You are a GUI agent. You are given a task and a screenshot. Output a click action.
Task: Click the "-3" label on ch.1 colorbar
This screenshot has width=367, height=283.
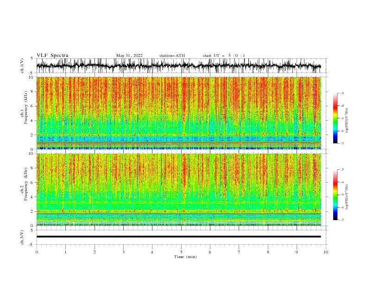(342, 93)
